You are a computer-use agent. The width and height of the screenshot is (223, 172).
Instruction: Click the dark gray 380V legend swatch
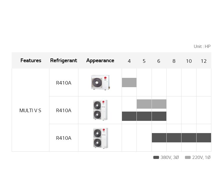point(156,157)
